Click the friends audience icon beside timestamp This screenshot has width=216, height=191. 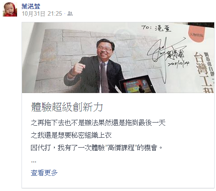click(x=70, y=13)
